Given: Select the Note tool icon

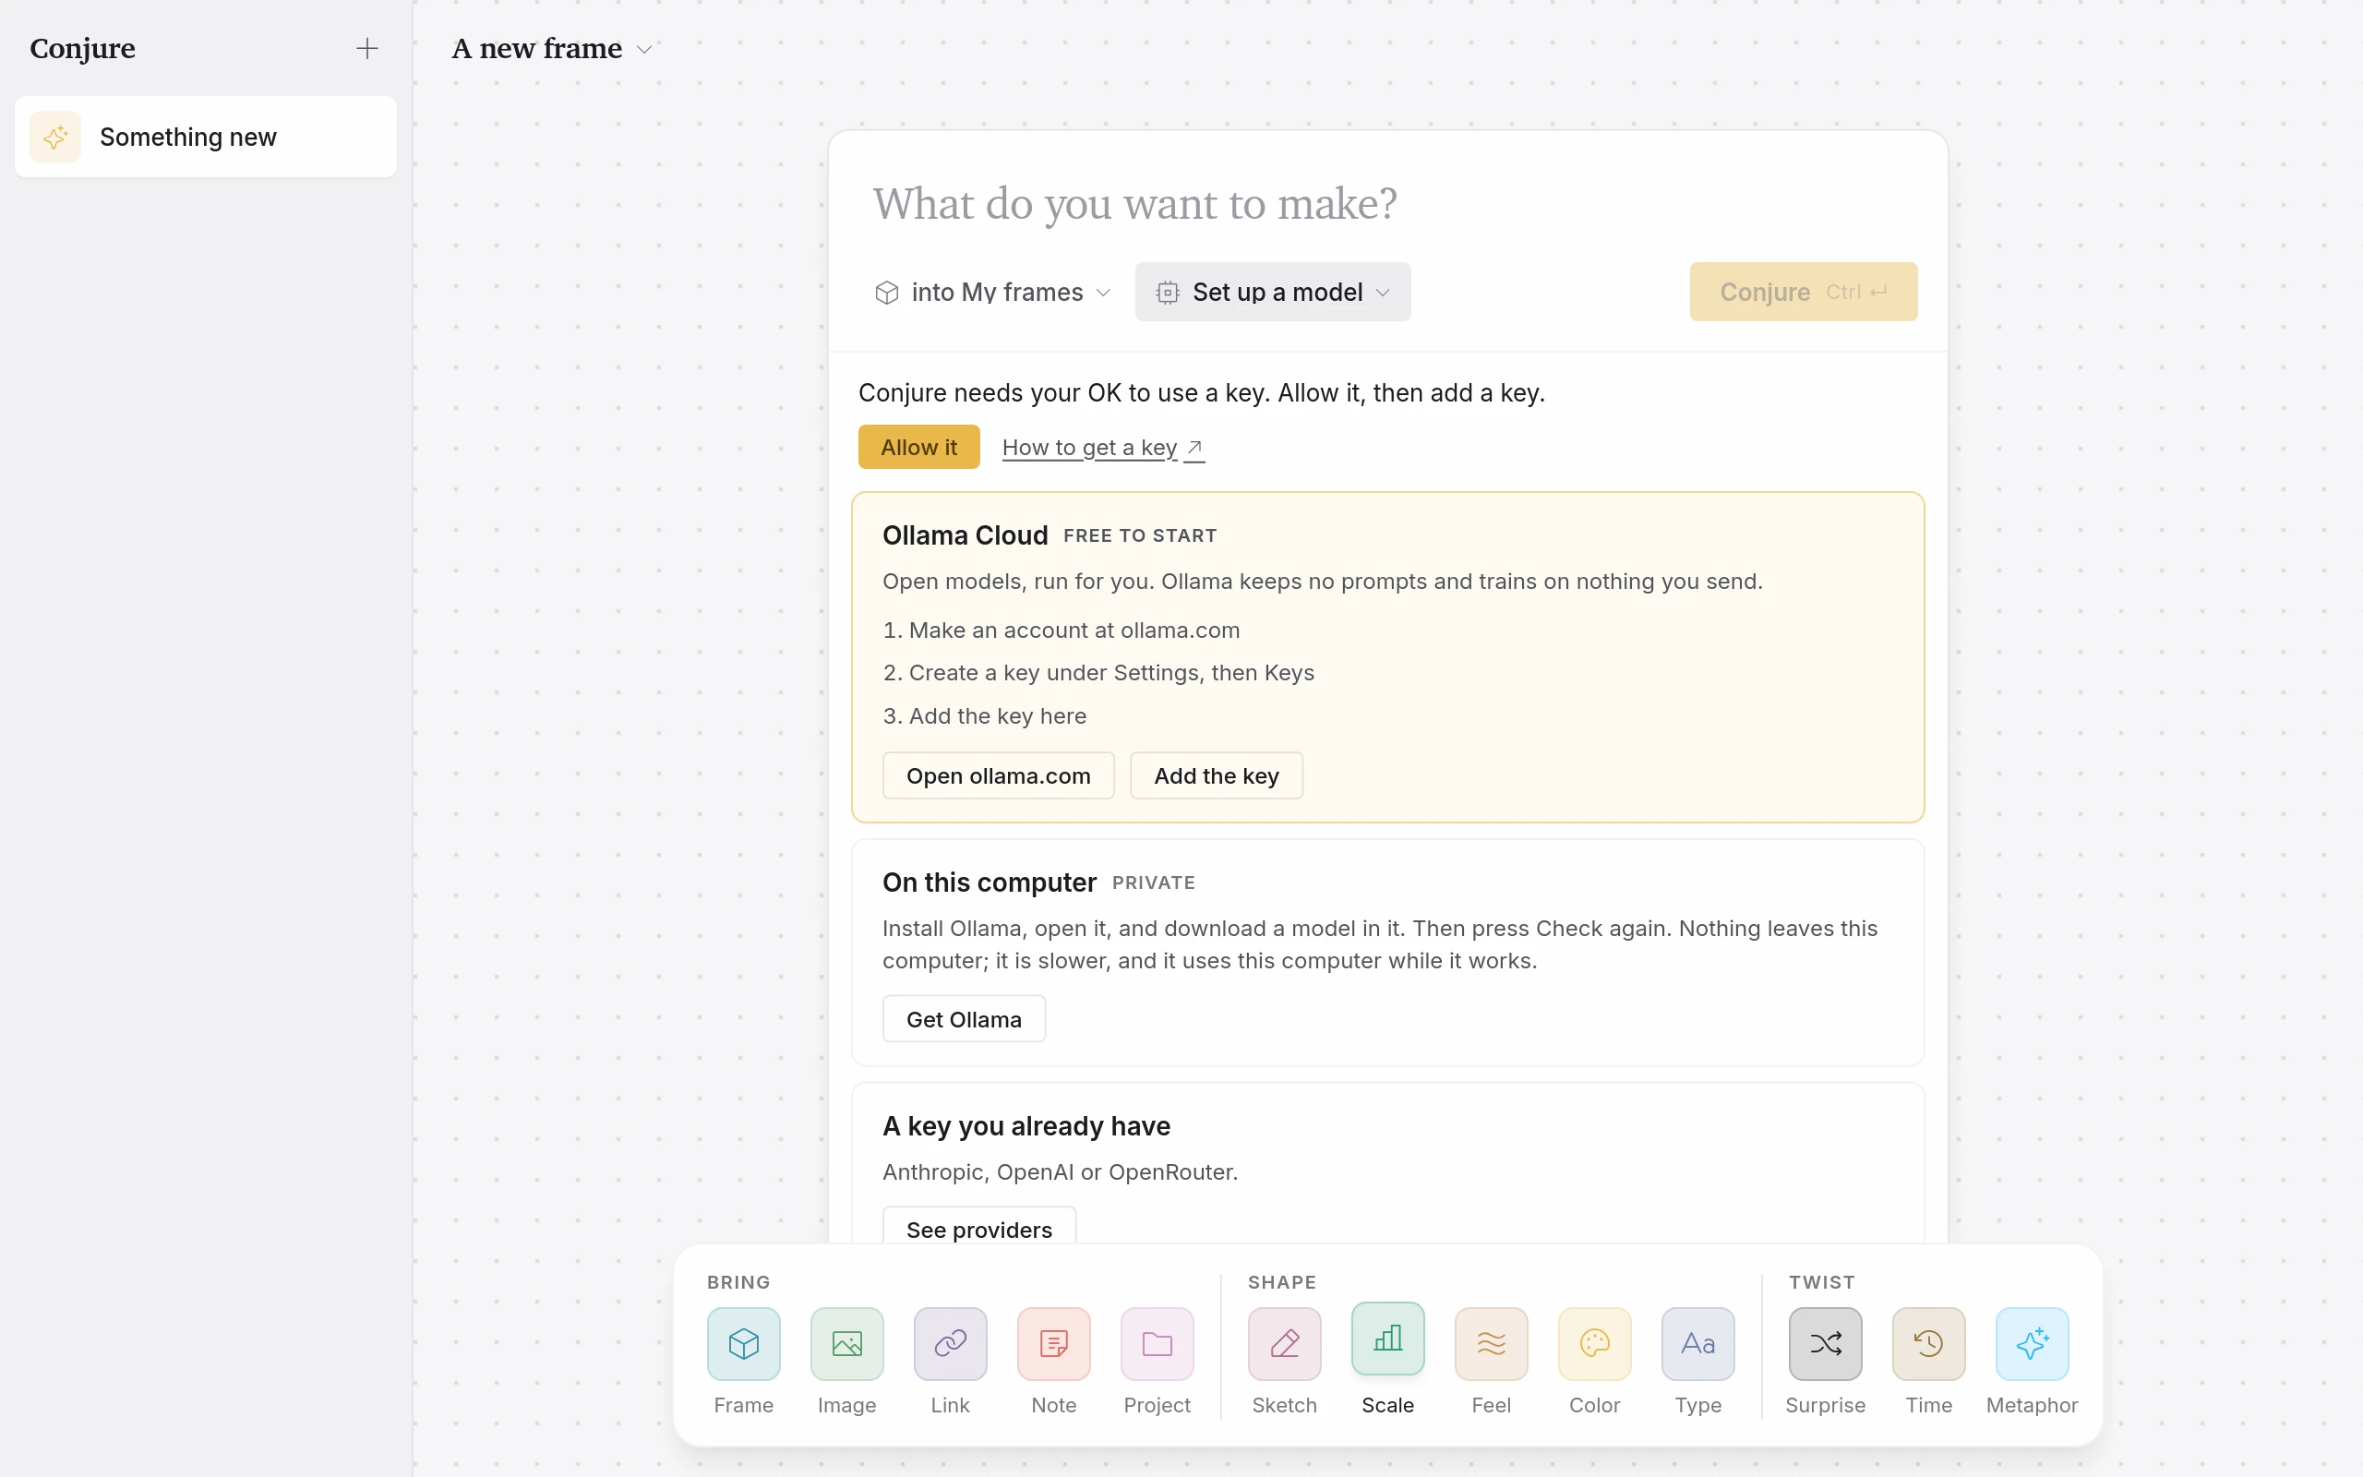Looking at the screenshot, I should pos(1053,1343).
